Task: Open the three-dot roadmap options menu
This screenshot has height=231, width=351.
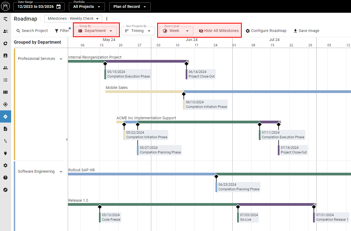Action: (107, 18)
